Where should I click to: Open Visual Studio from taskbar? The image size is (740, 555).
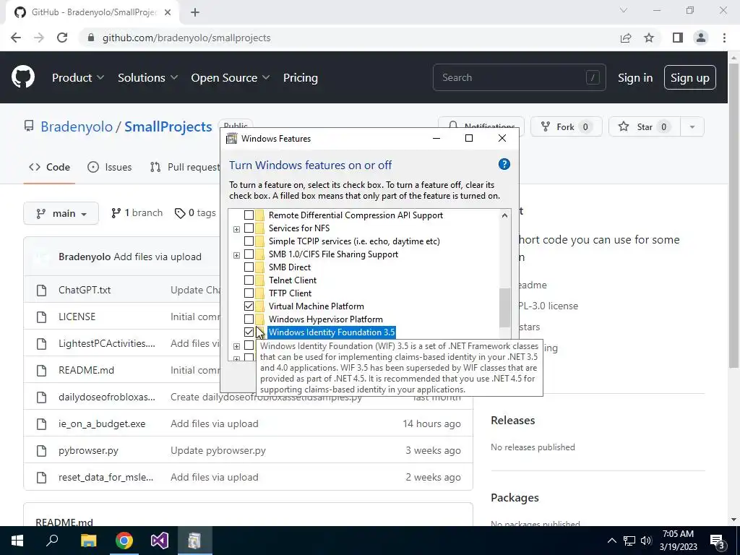pos(160,541)
